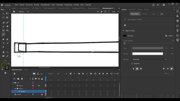Select the Башня layer row
Screen dimensions: 180x101
coord(28,91)
